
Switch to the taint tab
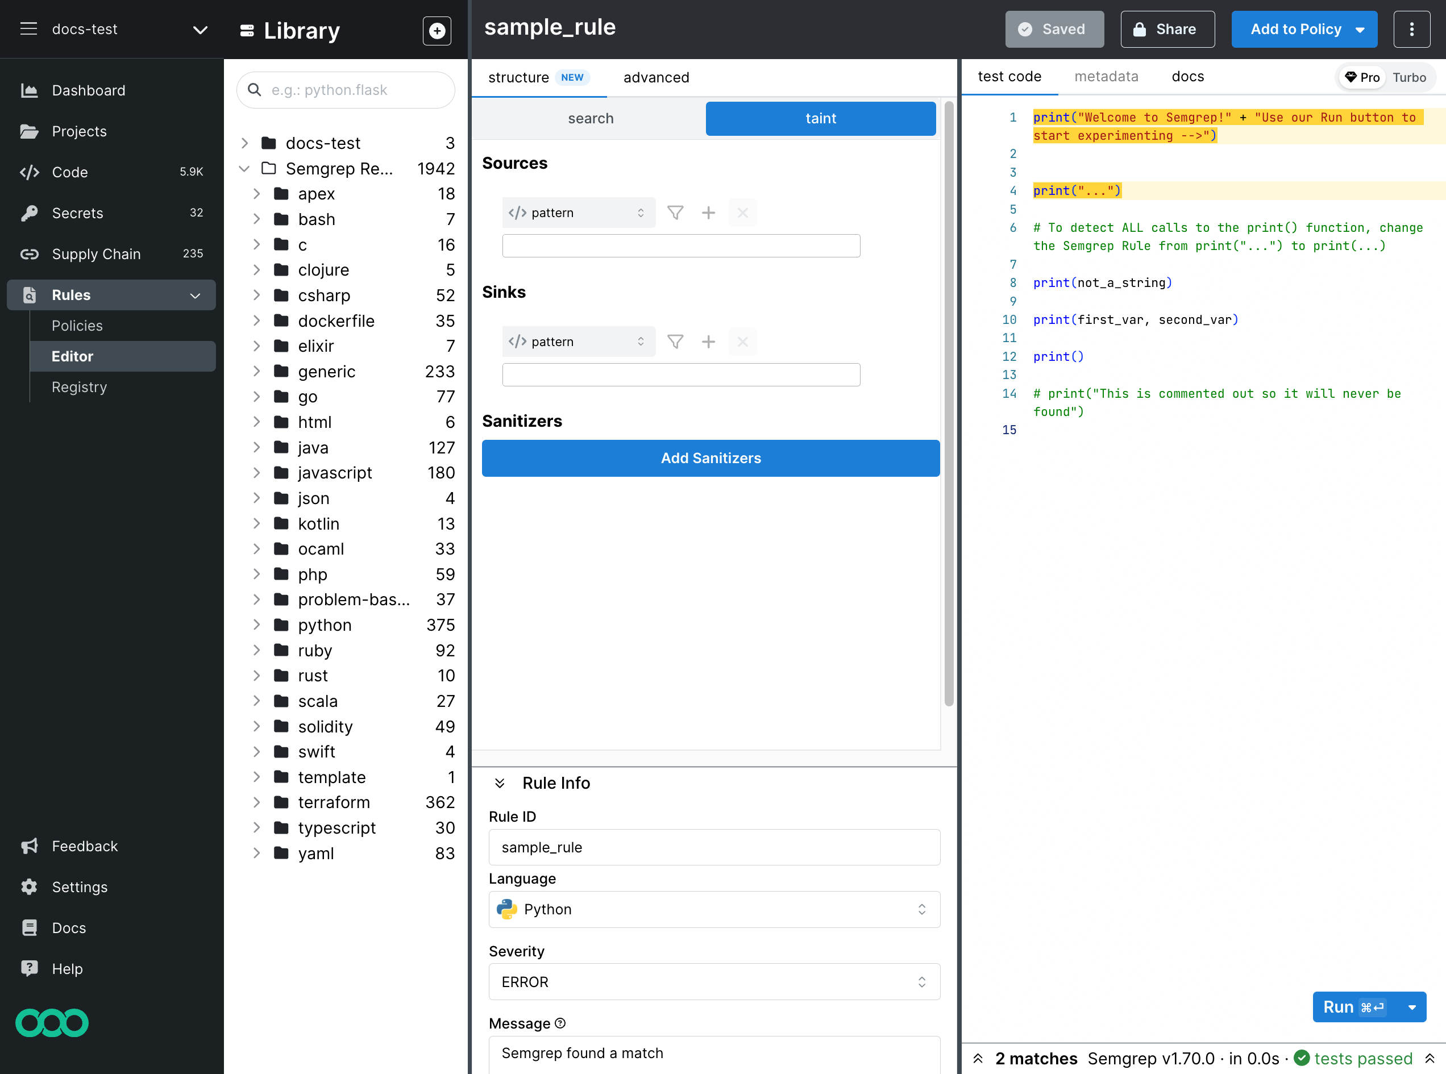(x=820, y=117)
